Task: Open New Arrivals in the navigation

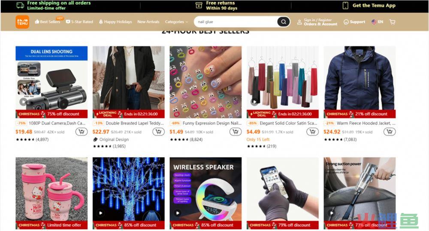Action: pyautogui.click(x=148, y=22)
